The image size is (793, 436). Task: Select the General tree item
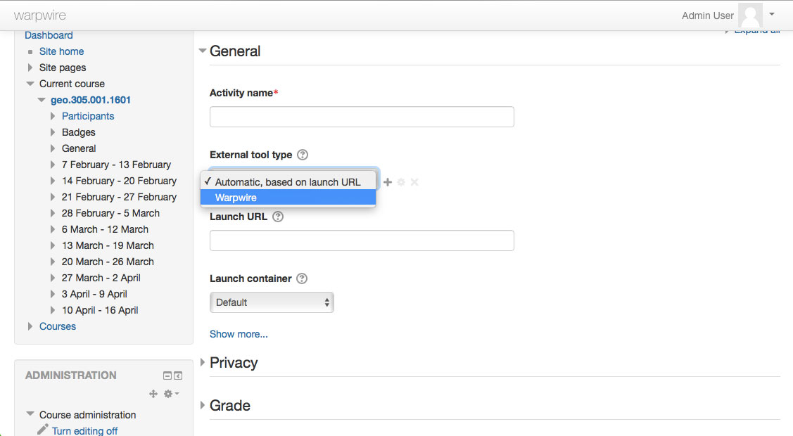79,148
